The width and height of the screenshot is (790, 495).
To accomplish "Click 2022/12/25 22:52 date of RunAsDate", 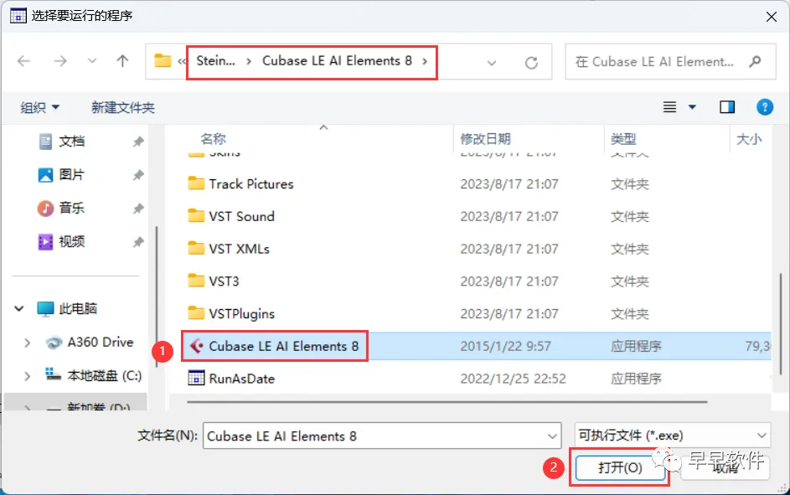I will pos(513,379).
